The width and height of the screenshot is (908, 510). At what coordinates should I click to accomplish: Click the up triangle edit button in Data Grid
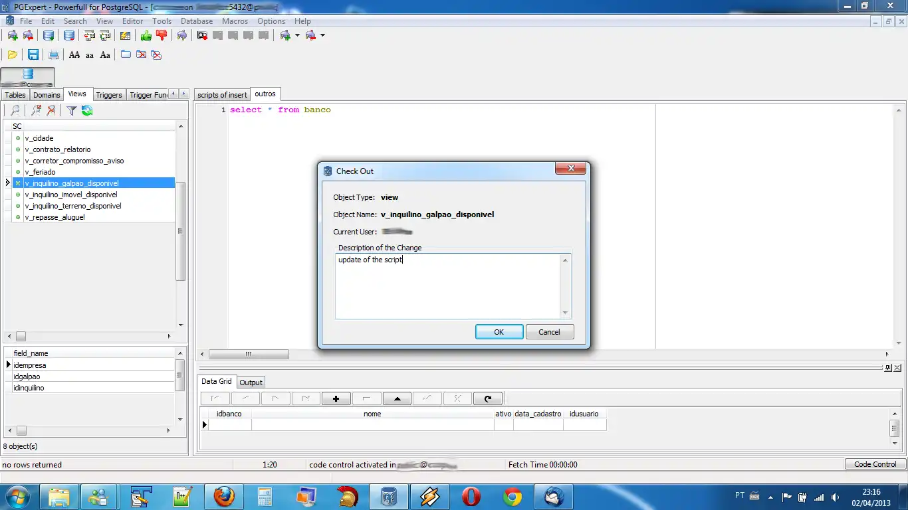click(x=397, y=398)
